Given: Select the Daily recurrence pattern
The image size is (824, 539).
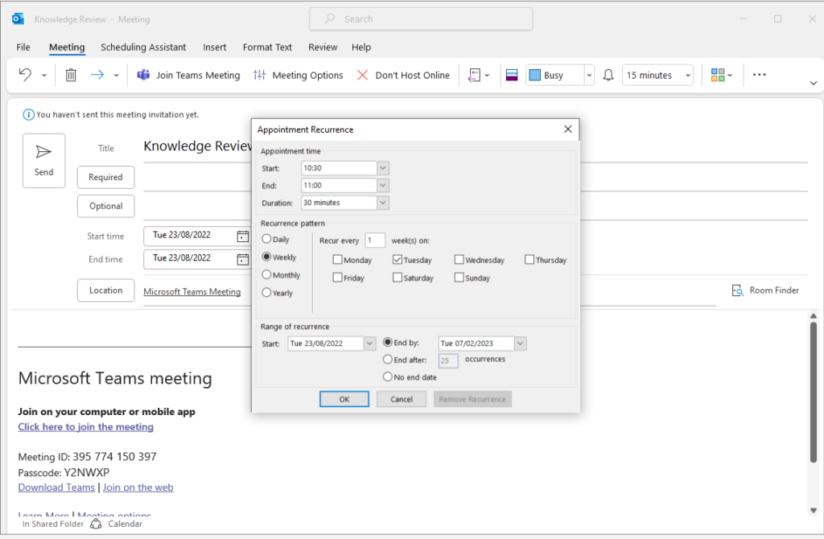Looking at the screenshot, I should coord(266,239).
